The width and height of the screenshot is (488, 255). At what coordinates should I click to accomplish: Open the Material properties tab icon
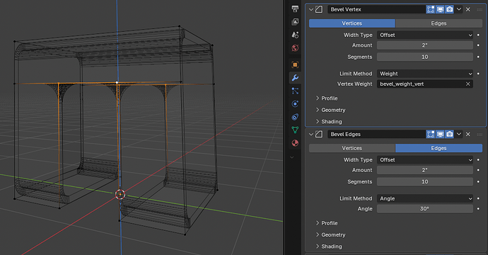coord(295,143)
